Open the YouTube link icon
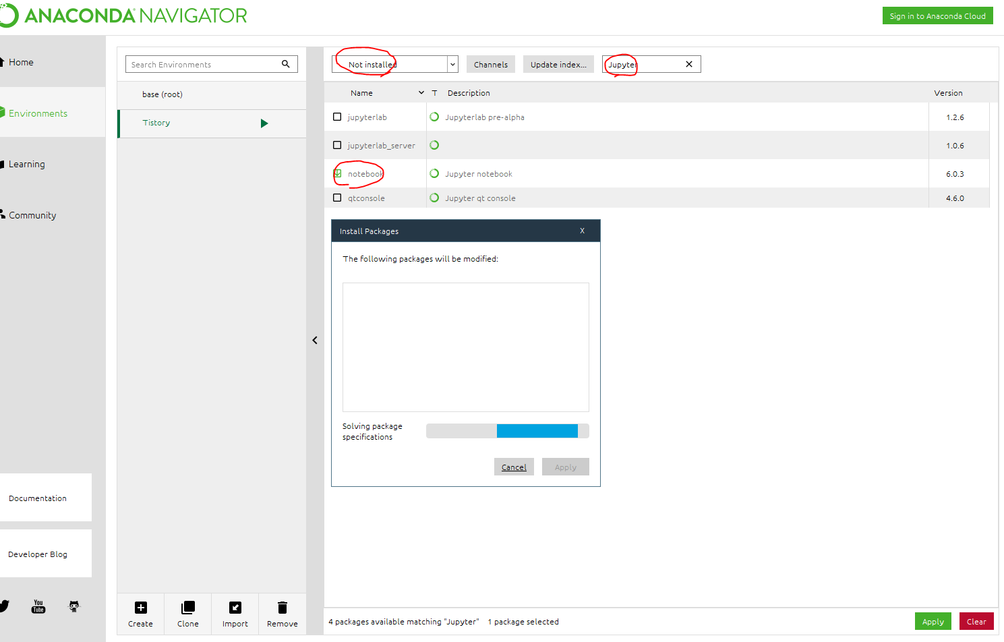This screenshot has width=1004, height=642. tap(38, 606)
